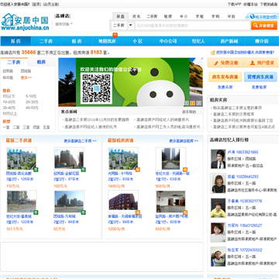This screenshot has height=279, width=279.
Task: Filter by price 20-30万
Action: (32, 102)
